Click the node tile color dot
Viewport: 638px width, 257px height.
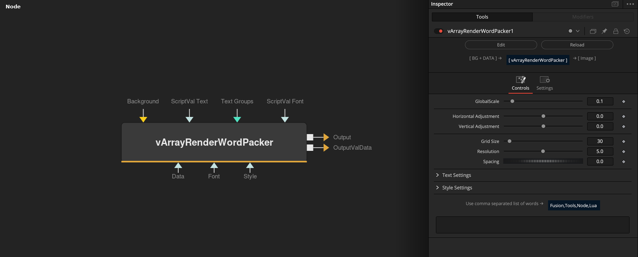(570, 31)
